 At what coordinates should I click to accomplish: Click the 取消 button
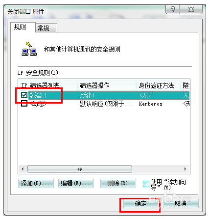(181, 203)
